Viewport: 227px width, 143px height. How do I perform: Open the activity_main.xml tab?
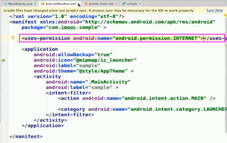pos(101,4)
